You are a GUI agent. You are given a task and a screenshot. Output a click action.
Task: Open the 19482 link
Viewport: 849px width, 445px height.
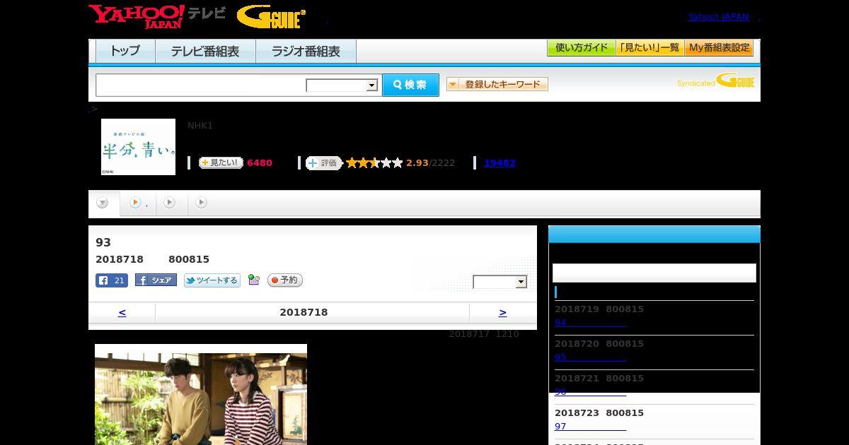click(499, 163)
